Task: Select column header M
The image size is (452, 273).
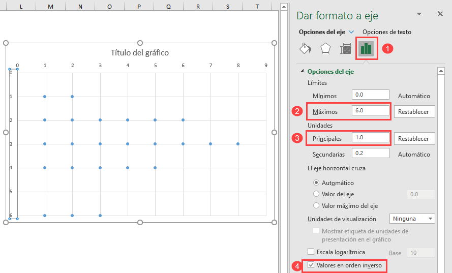Action: point(50,6)
